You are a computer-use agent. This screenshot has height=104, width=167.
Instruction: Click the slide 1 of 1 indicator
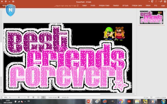[160, 97]
